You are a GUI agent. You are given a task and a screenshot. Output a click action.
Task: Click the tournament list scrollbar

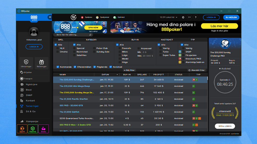pos(207,78)
